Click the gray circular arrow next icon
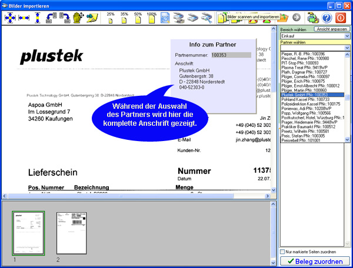 (x=297, y=17)
